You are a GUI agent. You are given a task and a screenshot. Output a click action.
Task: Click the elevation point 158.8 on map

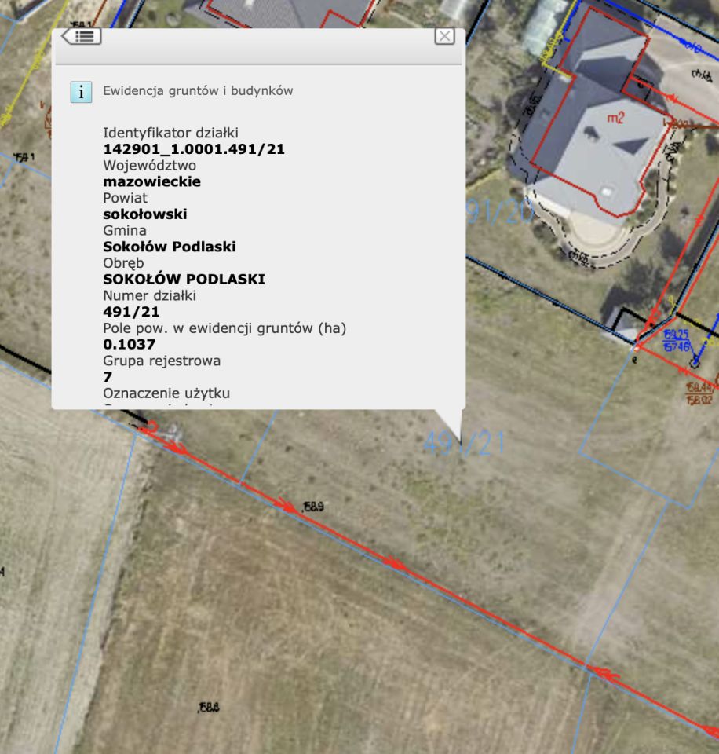click(209, 708)
